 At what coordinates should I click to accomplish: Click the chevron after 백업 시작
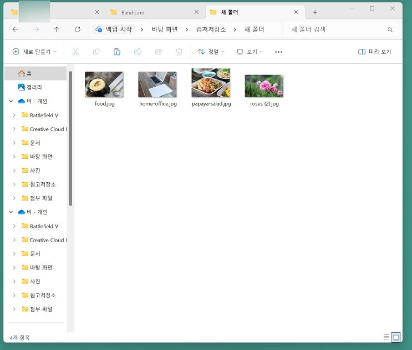[x=142, y=29]
